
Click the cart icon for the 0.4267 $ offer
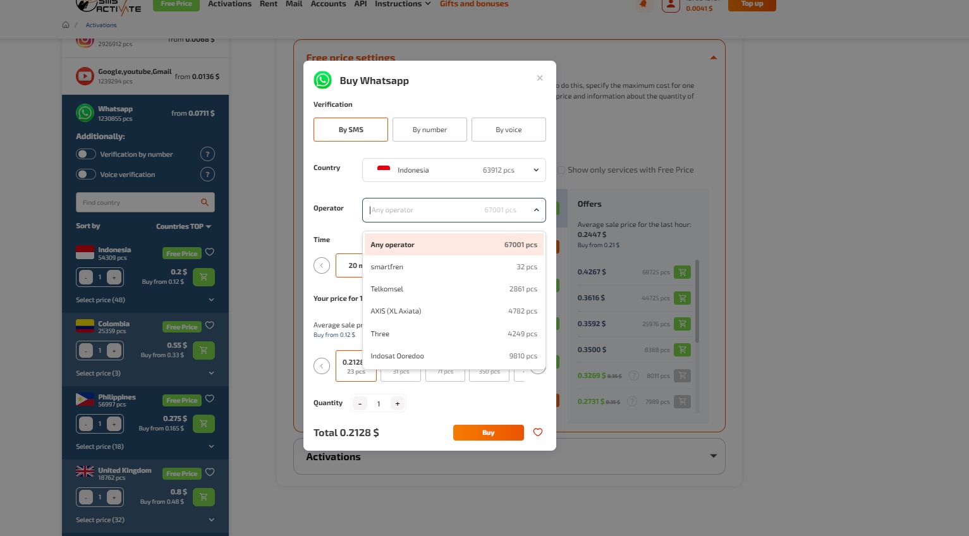tap(682, 272)
